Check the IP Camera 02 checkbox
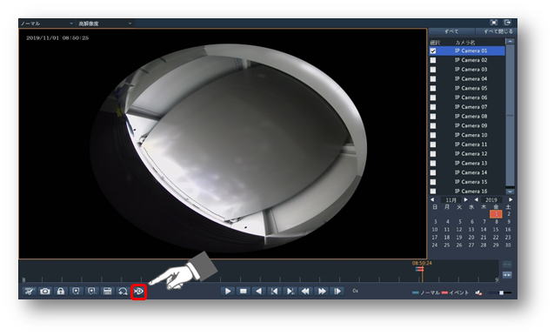Image resolution: width=554 pixels, height=336 pixels. point(433,60)
